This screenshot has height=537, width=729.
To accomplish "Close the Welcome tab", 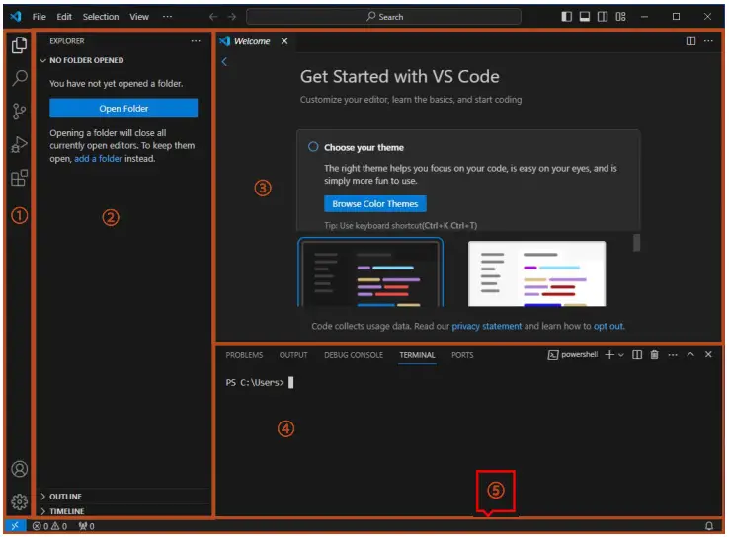I will [284, 41].
